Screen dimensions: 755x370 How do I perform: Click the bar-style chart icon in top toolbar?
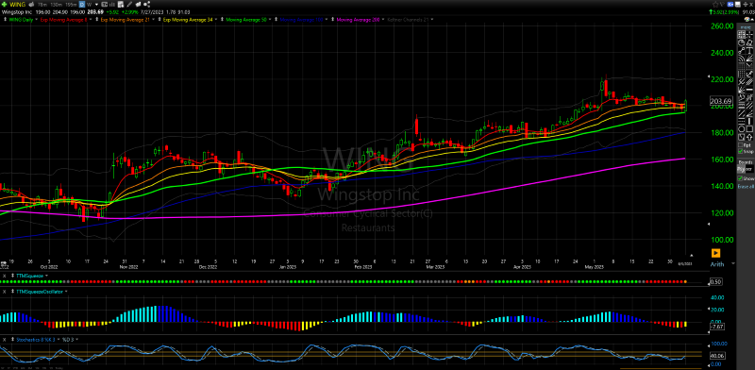[x=112, y=5]
